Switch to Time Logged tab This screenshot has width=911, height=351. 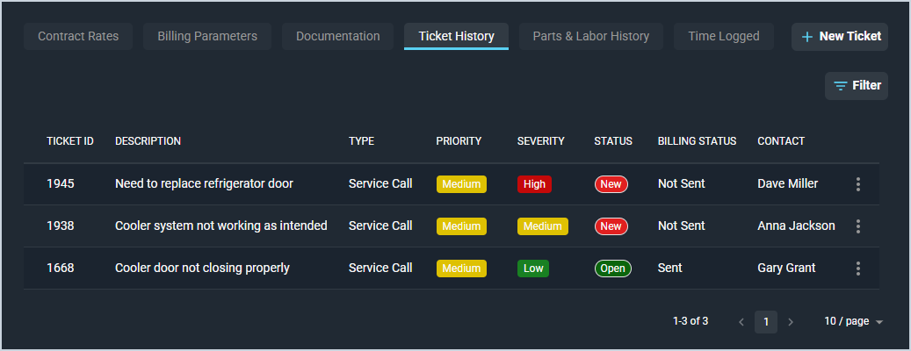click(x=723, y=37)
